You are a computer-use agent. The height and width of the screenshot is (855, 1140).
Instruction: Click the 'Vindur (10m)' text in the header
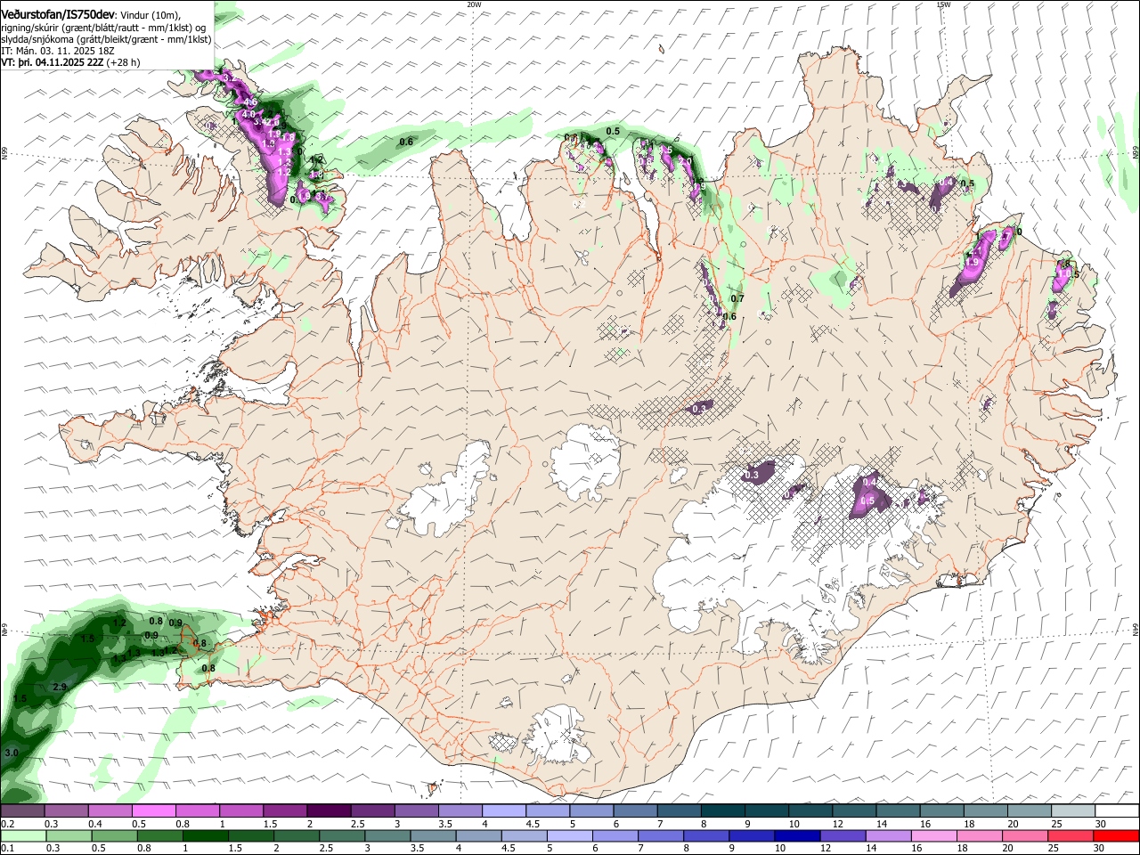coord(149,15)
